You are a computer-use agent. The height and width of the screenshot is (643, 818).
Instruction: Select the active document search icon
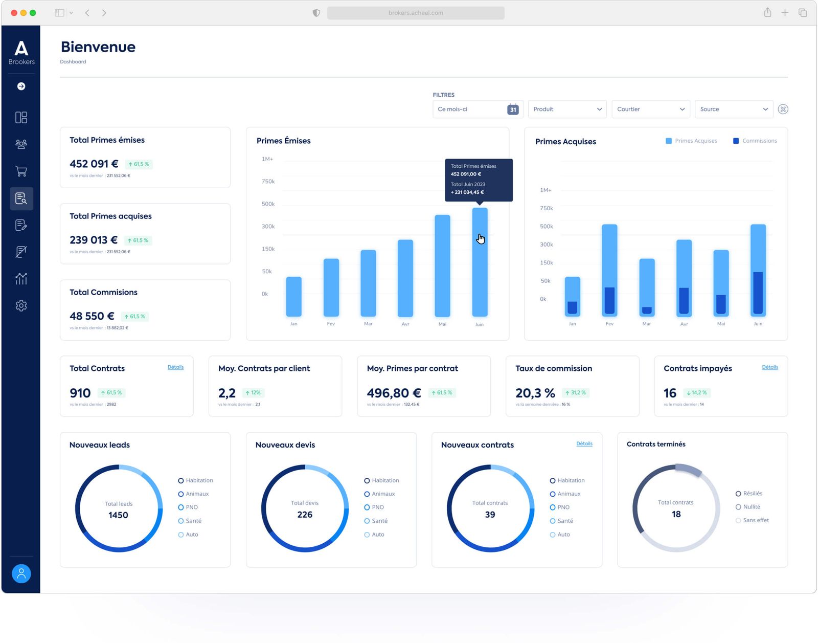(21, 198)
